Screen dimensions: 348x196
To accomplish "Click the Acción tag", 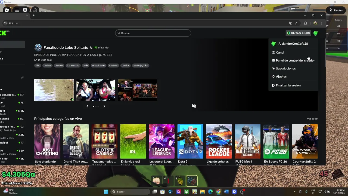I will [x=59, y=66].
